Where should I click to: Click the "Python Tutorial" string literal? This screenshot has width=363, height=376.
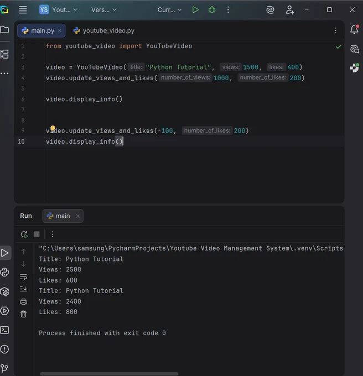178,67
